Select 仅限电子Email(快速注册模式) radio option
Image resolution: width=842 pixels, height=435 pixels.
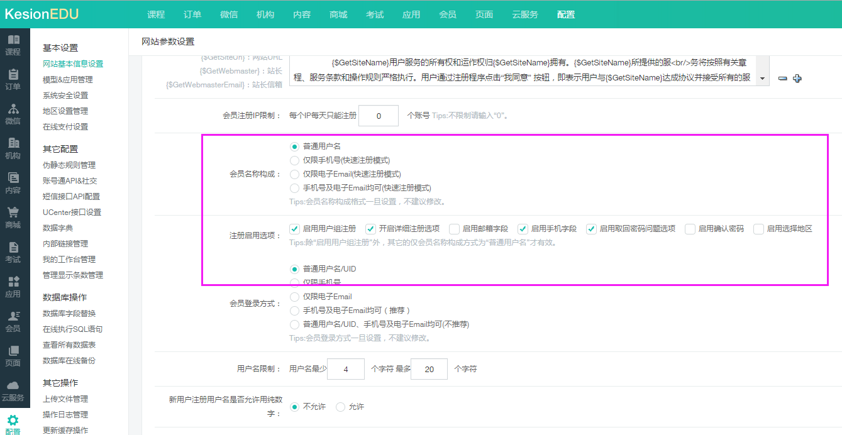coord(294,174)
